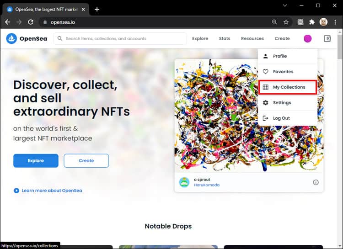Image resolution: width=343 pixels, height=249 pixels.
Task: Open the Chrome three-dot menu
Action: [x=335, y=22]
